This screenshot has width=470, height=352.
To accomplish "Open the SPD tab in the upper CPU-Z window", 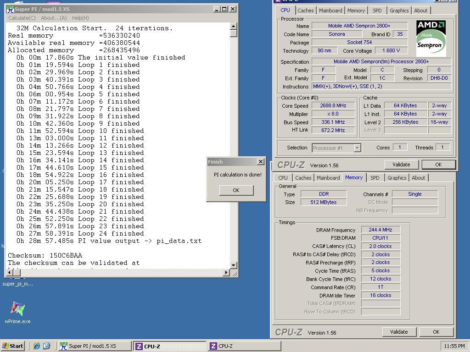I will tap(377, 11).
